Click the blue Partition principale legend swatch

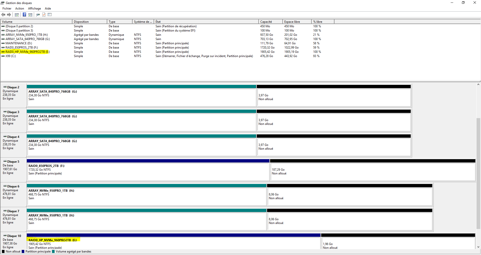pyautogui.click(x=23, y=251)
